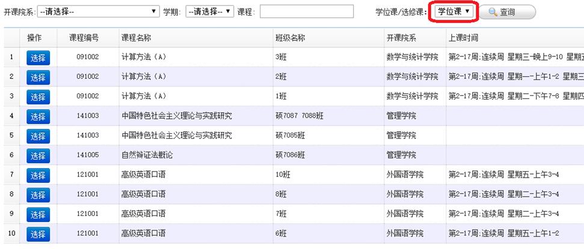Click the 课程编号 column header
Image resolution: width=584 pixels, height=249 pixels.
point(84,38)
